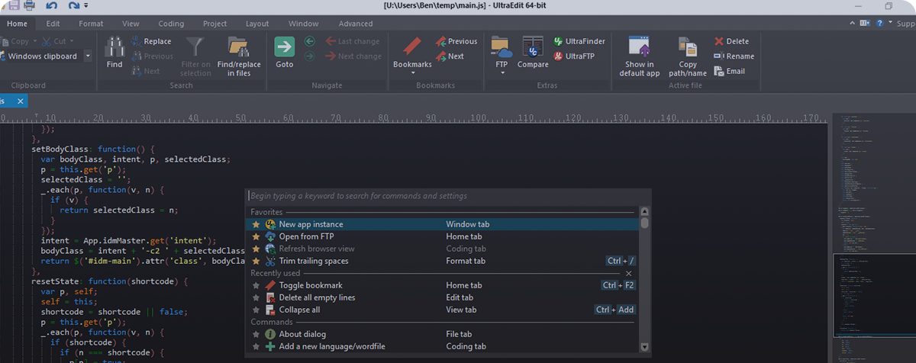Viewport: 916px width, 363px height.
Task: Click the Rename active file button
Action: tap(734, 56)
